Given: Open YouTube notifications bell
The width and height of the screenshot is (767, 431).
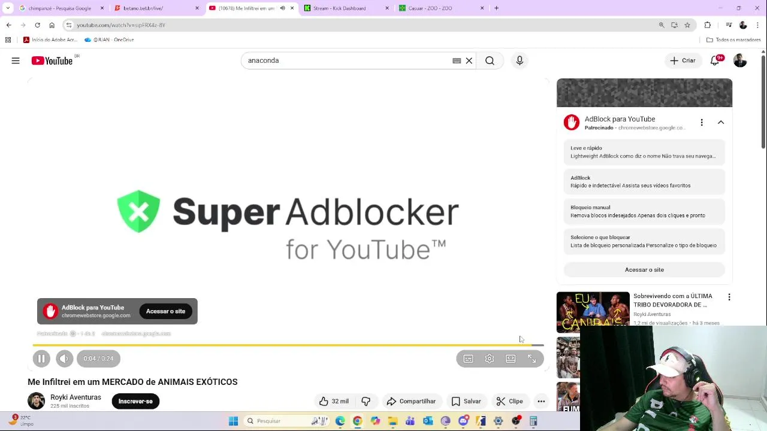Looking at the screenshot, I should (x=715, y=60).
